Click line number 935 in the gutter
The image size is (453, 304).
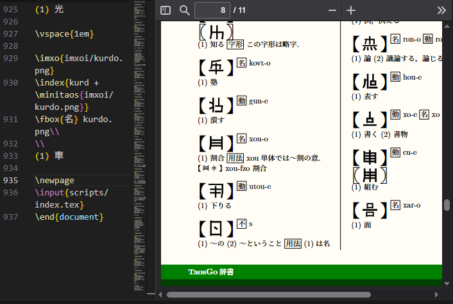(x=10, y=180)
